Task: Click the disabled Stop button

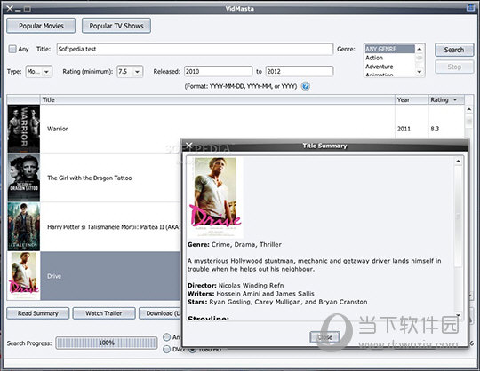Action: pos(454,67)
